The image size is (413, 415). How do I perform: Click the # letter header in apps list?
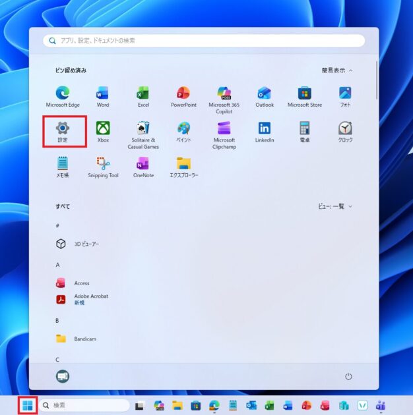(57, 225)
